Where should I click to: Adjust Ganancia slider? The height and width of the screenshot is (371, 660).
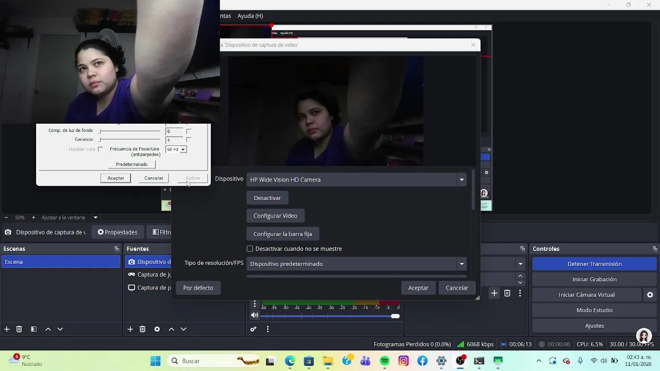(x=130, y=140)
